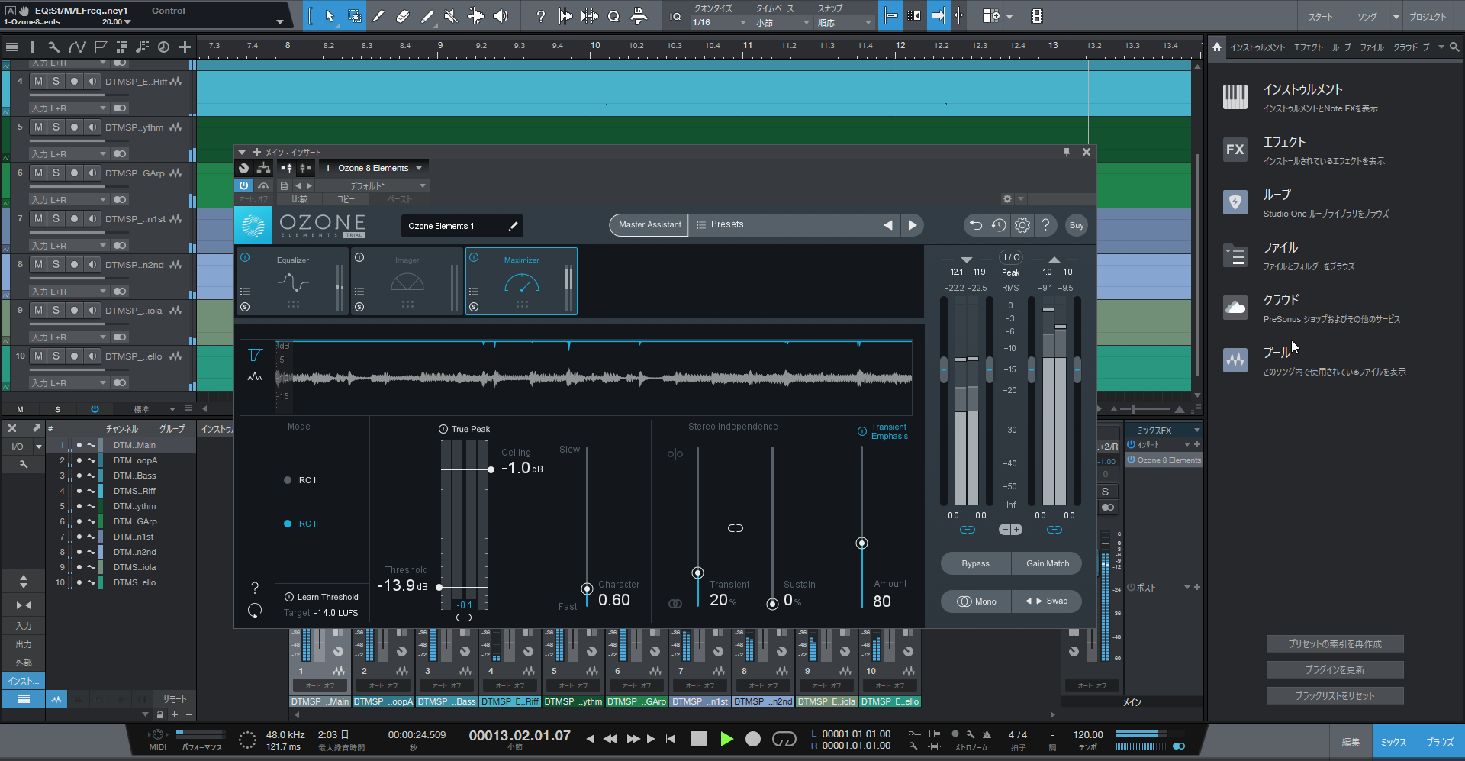
Task: Open Ozone undo history icon
Action: tap(999, 225)
